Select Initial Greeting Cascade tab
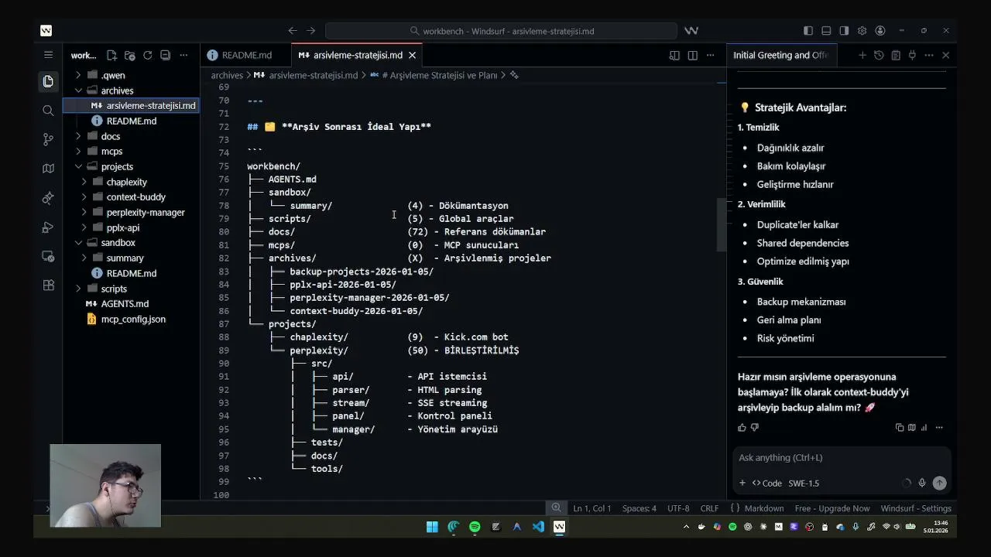The height and width of the screenshot is (557, 991). [x=780, y=55]
